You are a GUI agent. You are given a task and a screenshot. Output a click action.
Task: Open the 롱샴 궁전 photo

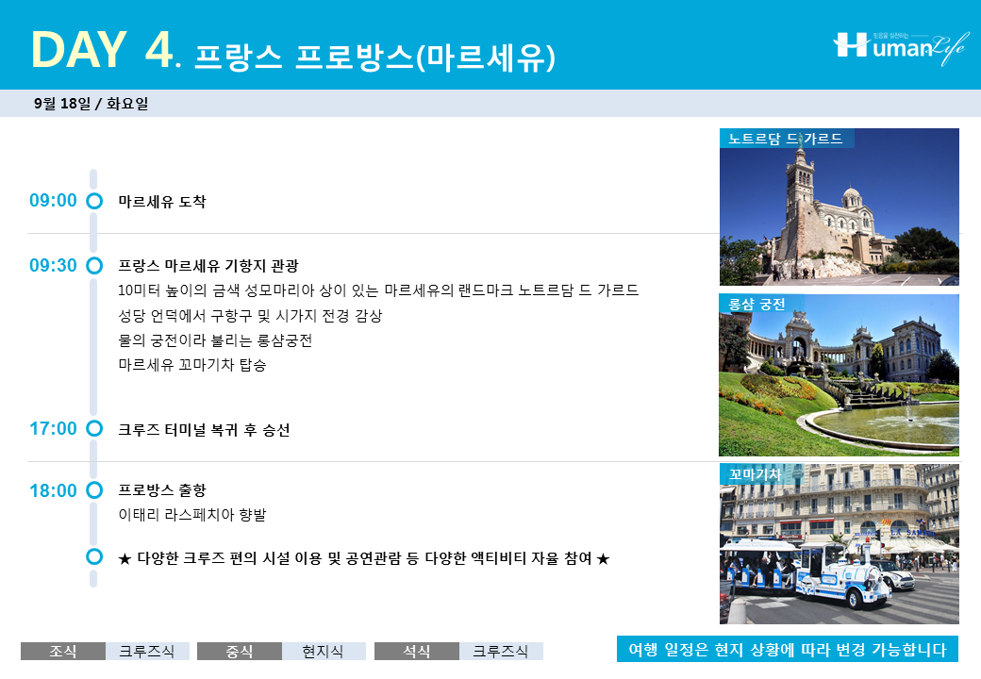tap(839, 375)
